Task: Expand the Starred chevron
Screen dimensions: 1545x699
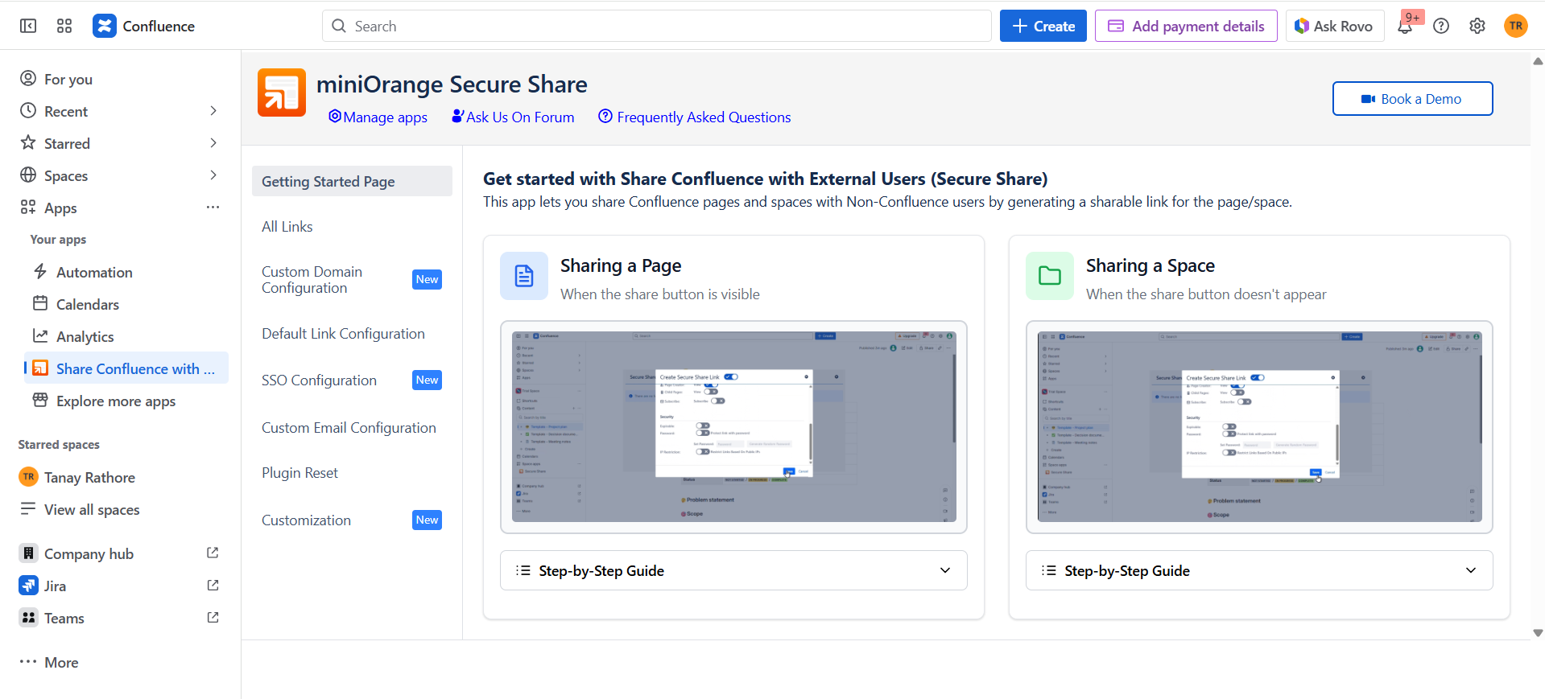Action: pos(213,143)
